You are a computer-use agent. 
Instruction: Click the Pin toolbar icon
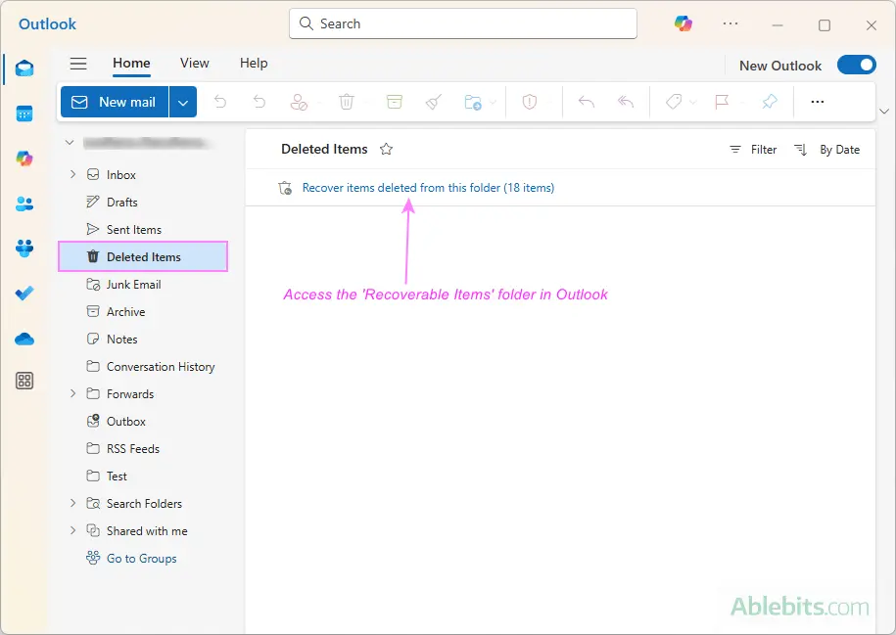pos(770,102)
